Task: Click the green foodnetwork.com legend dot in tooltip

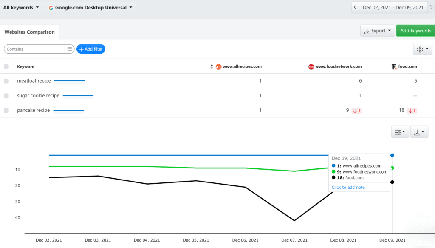Action: click(x=333, y=171)
